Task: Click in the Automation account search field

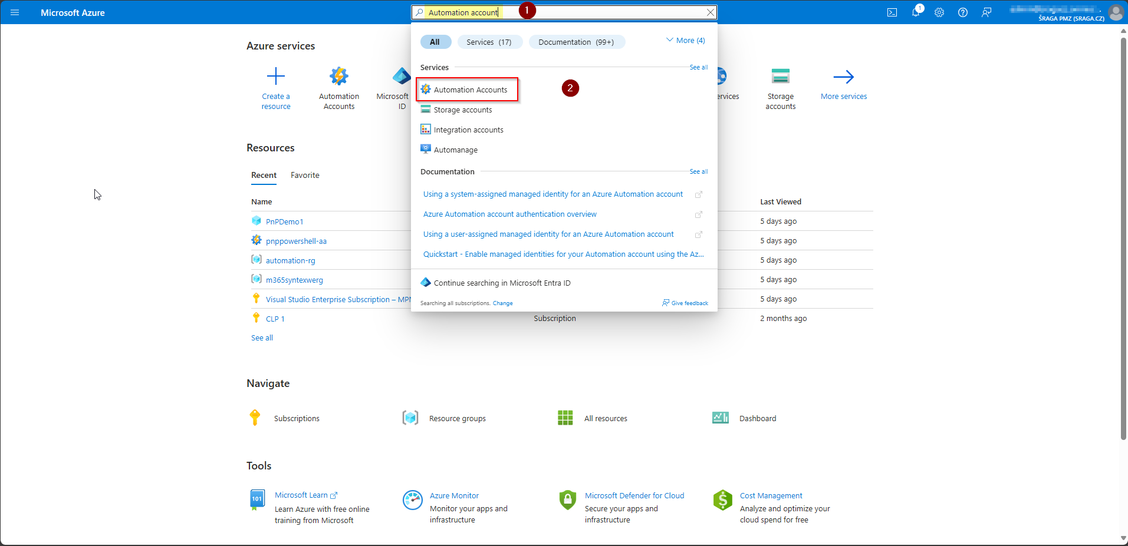Action: [563, 12]
